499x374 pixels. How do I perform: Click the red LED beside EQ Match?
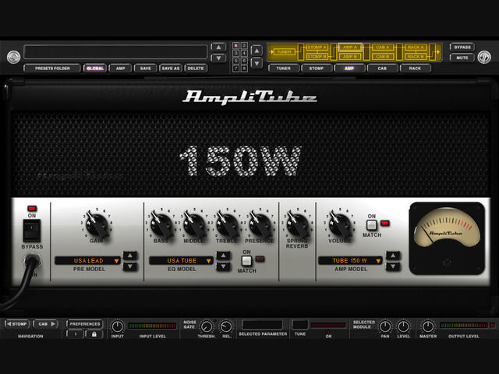(260, 259)
